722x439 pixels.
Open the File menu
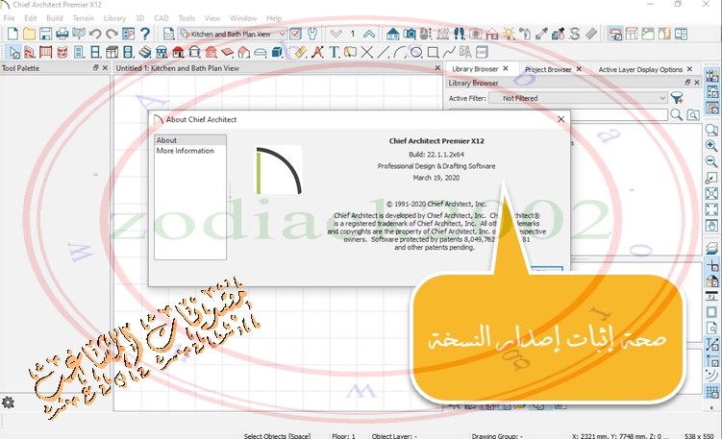click(x=10, y=18)
